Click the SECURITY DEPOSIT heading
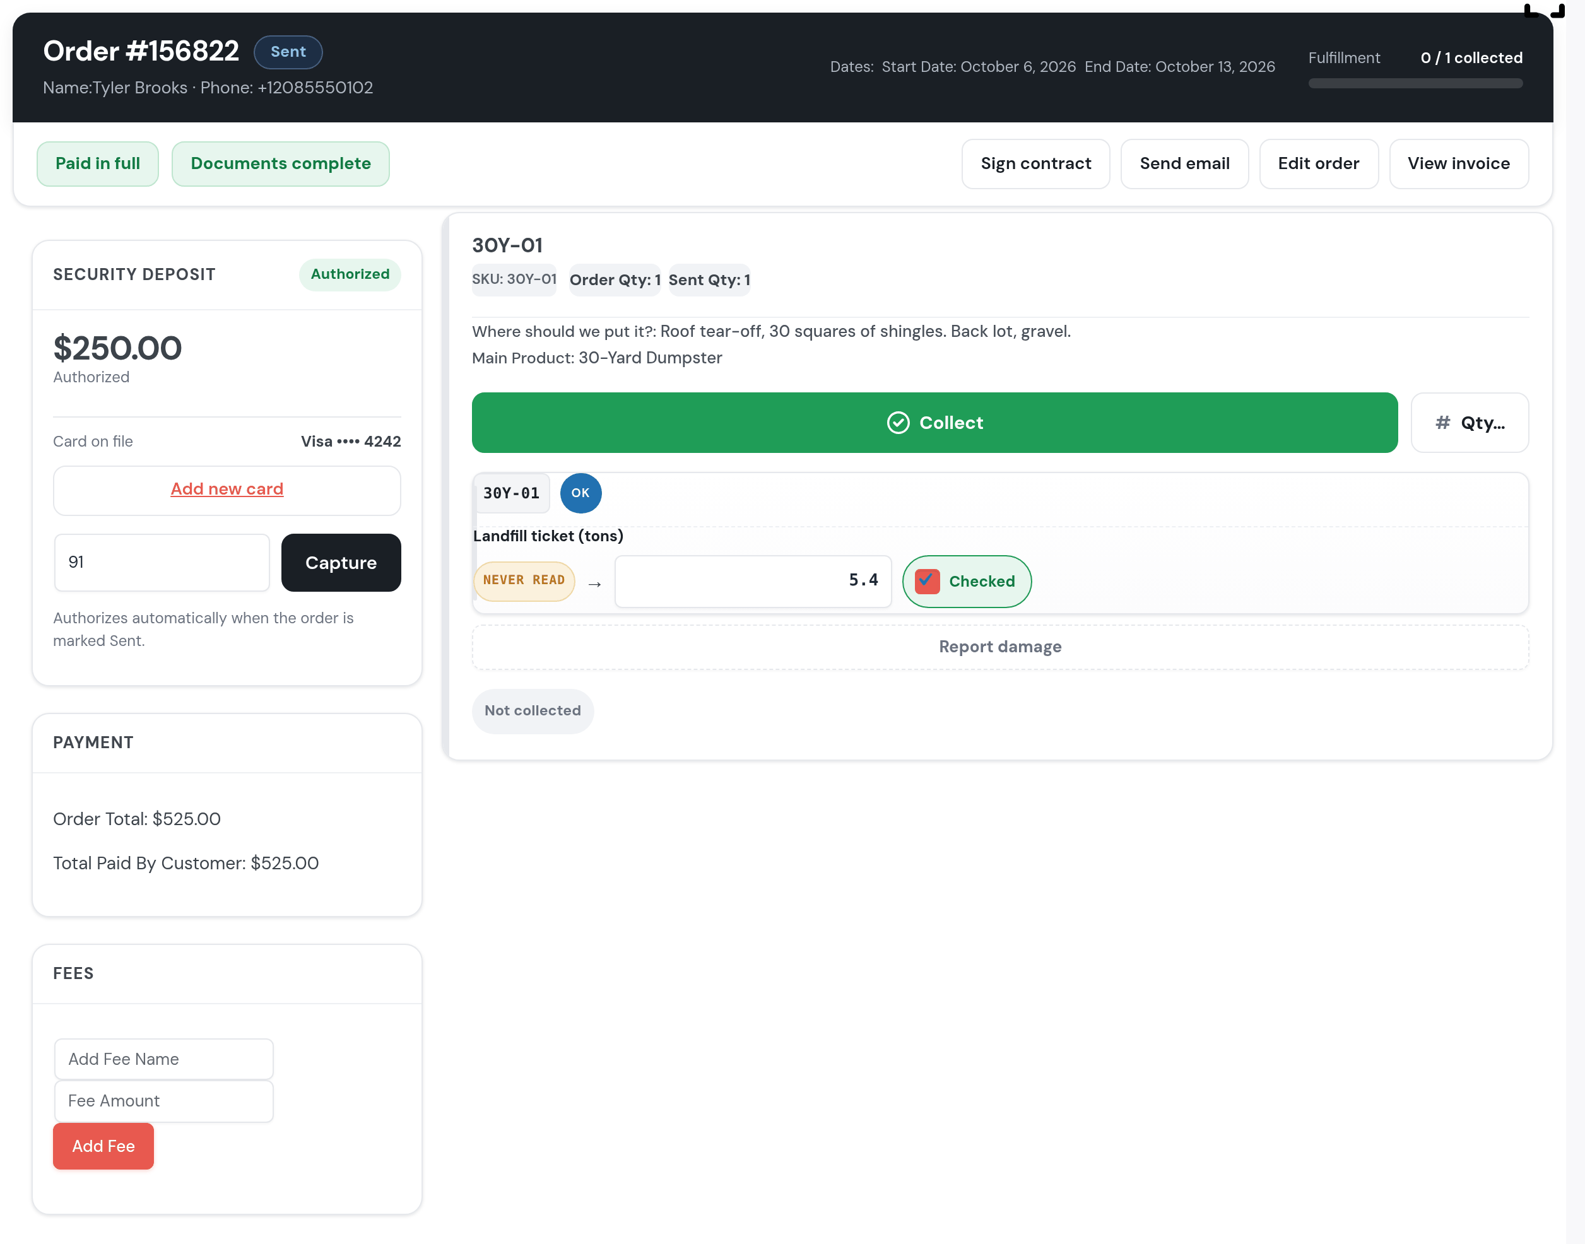 coord(134,274)
